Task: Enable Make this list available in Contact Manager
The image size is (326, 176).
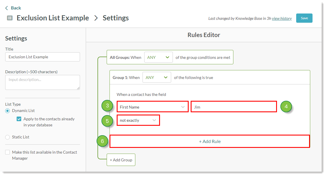Action: (7, 152)
